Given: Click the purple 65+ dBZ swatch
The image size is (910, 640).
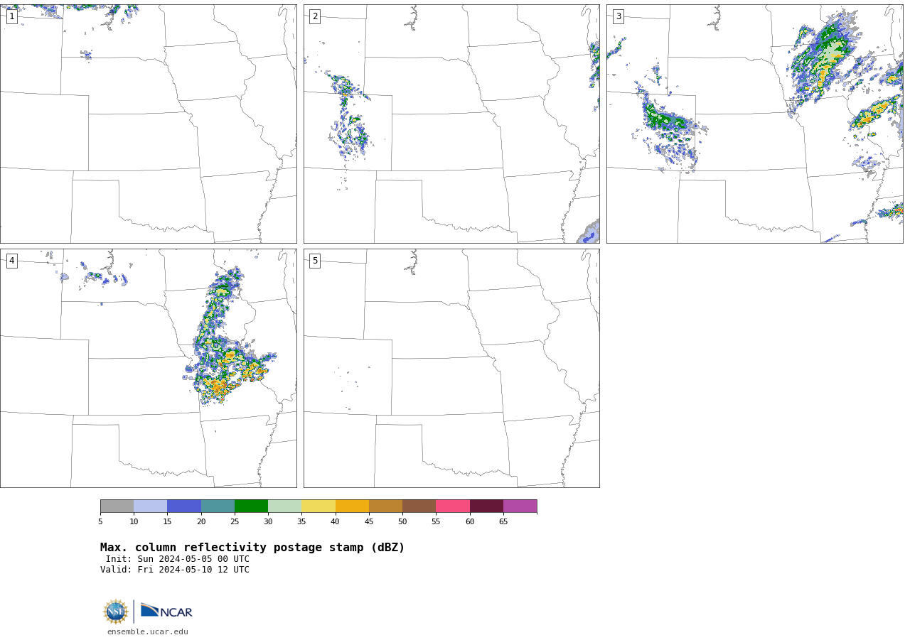Looking at the screenshot, I should tap(520, 506).
